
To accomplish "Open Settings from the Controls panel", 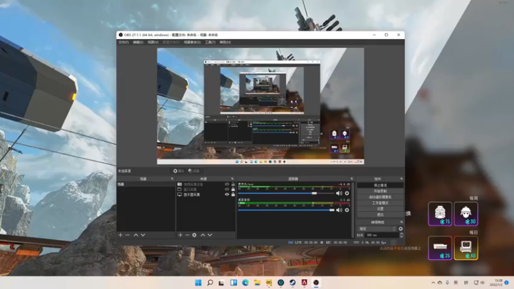I will coord(380,209).
